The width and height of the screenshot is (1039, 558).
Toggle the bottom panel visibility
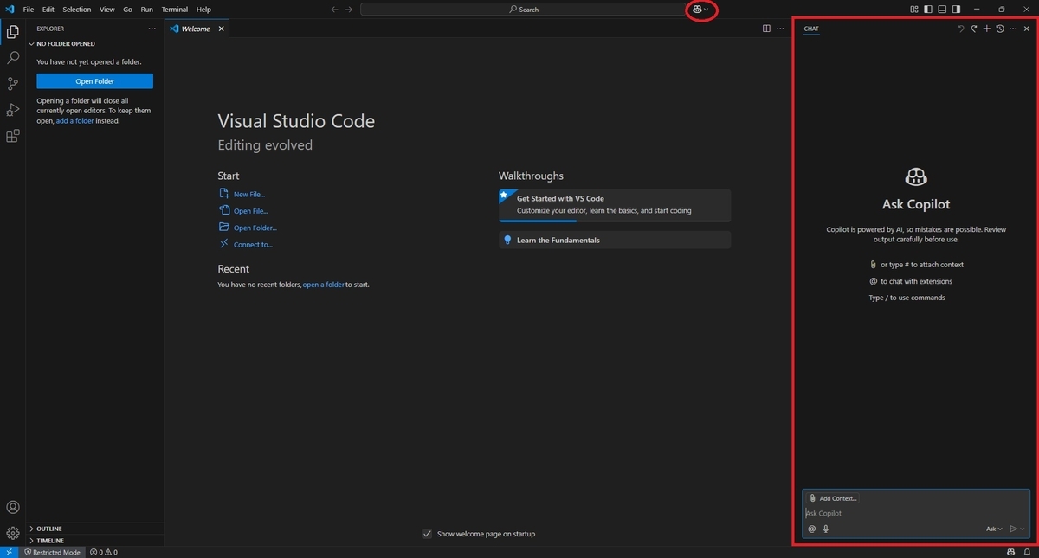[941, 9]
